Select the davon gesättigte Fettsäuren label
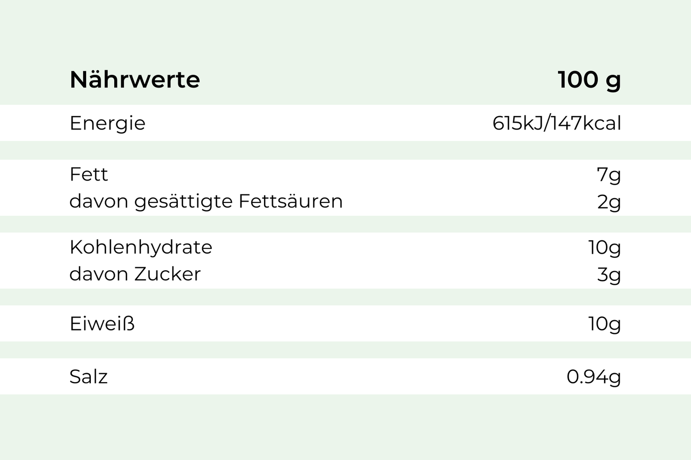The width and height of the screenshot is (691, 460). click(x=206, y=201)
